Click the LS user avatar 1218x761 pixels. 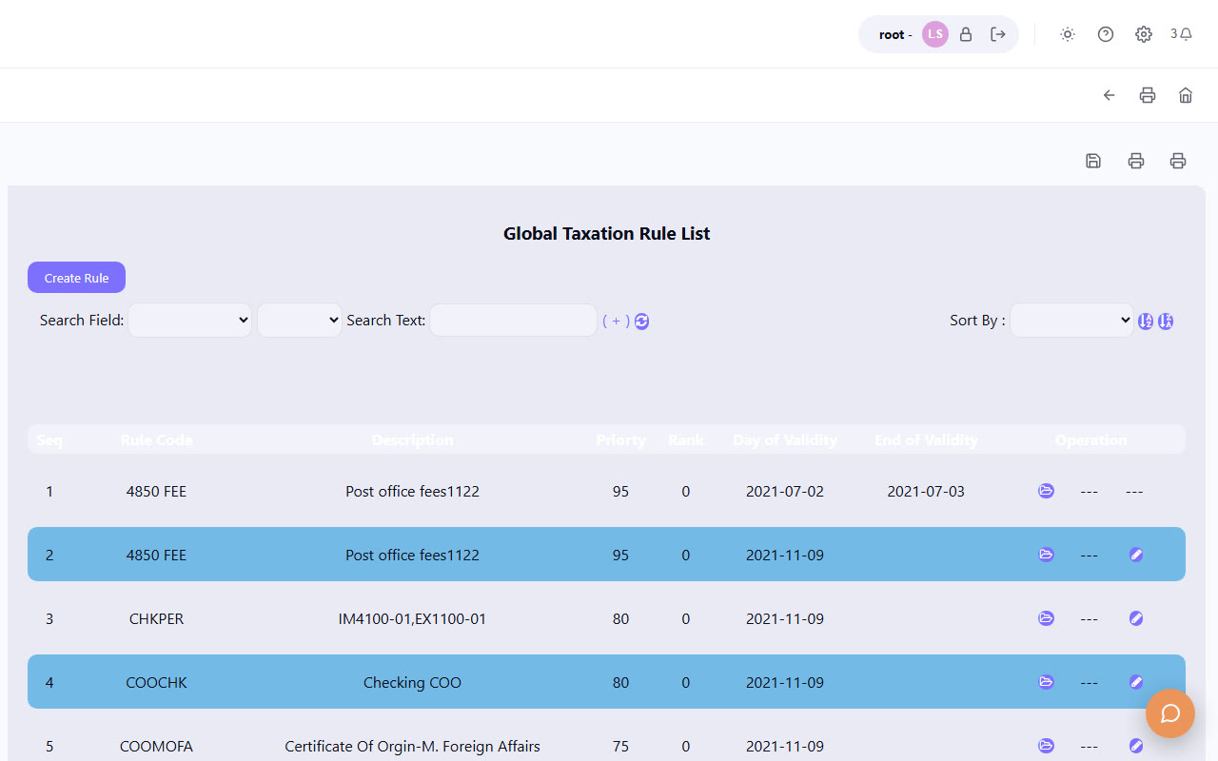[x=935, y=34]
